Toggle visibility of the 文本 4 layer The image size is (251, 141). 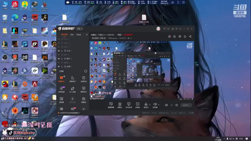click(x=59, y=39)
